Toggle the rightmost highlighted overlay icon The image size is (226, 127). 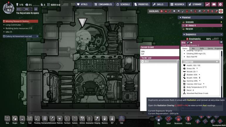pyautogui.click(x=220, y=11)
